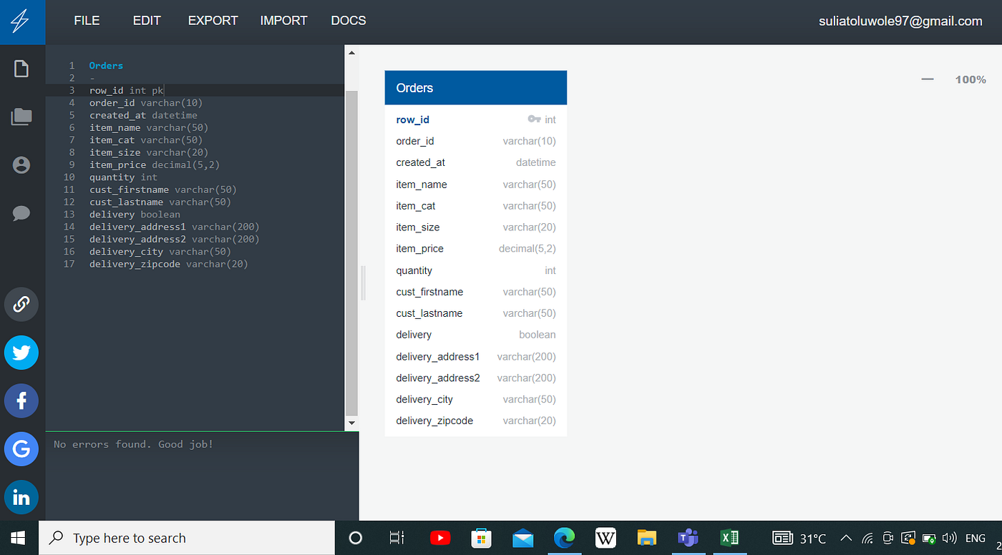Launch YouTube from the taskbar
The height and width of the screenshot is (555, 1002).
tap(439, 538)
